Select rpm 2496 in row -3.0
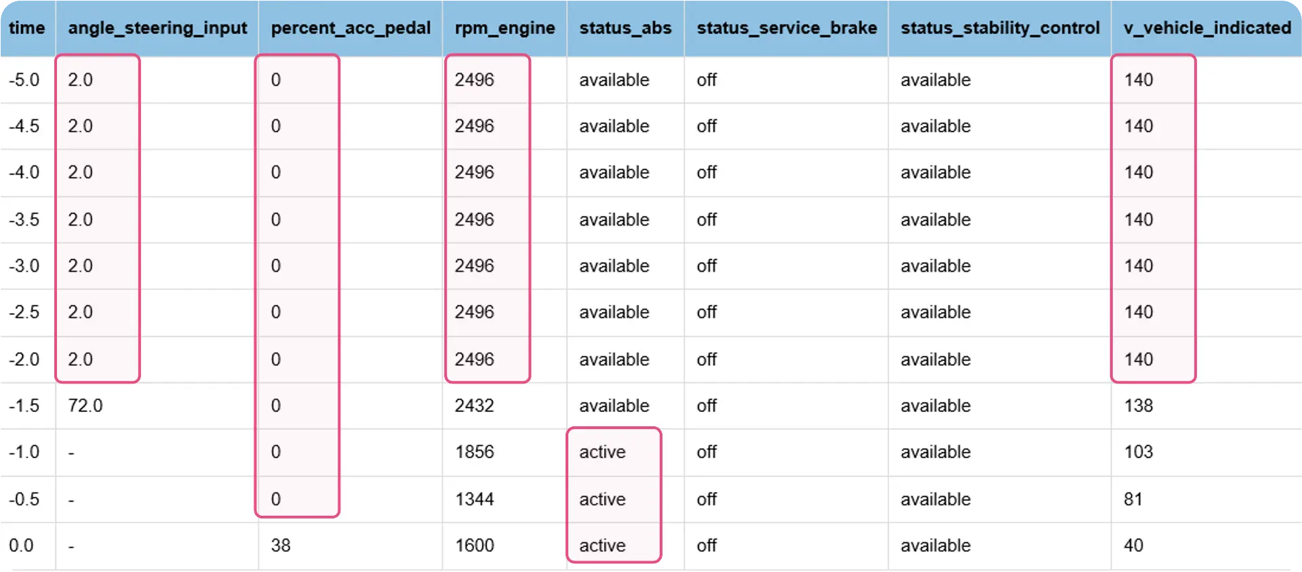This screenshot has width=1302, height=572. click(x=475, y=266)
